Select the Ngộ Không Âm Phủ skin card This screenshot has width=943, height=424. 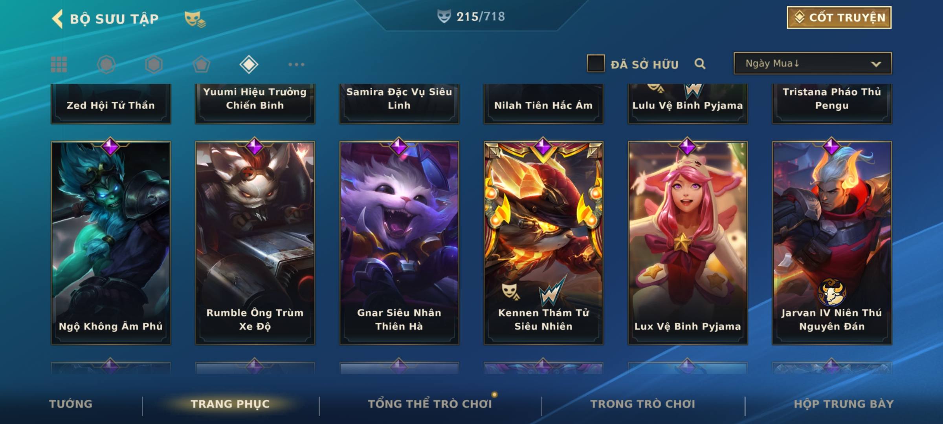pyautogui.click(x=111, y=243)
